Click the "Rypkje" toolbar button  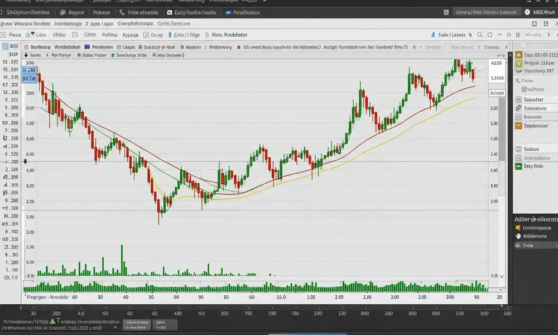click(x=130, y=35)
